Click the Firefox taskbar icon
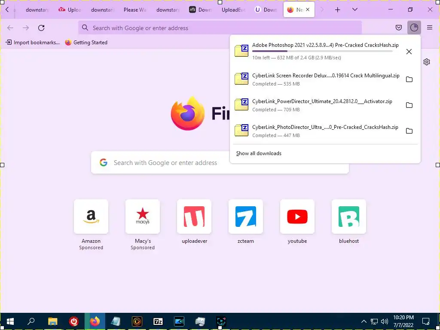The width and height of the screenshot is (440, 330). click(95, 321)
